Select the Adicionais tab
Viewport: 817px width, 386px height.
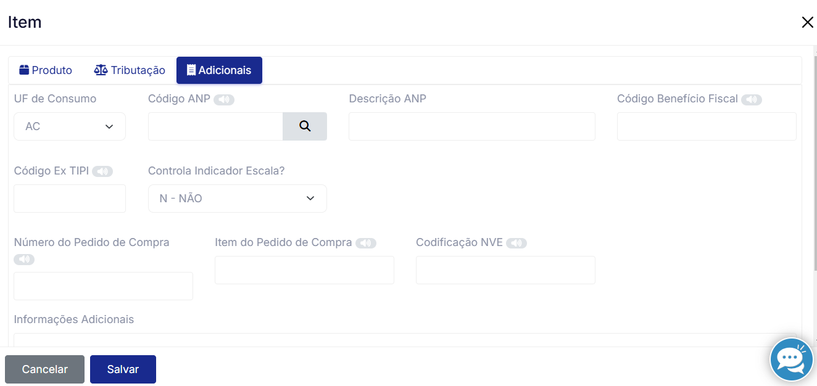[x=219, y=70]
